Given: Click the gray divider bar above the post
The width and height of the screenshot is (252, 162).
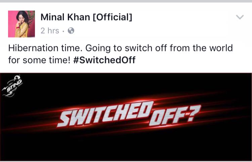Looking at the screenshot, I should tap(126, 1).
